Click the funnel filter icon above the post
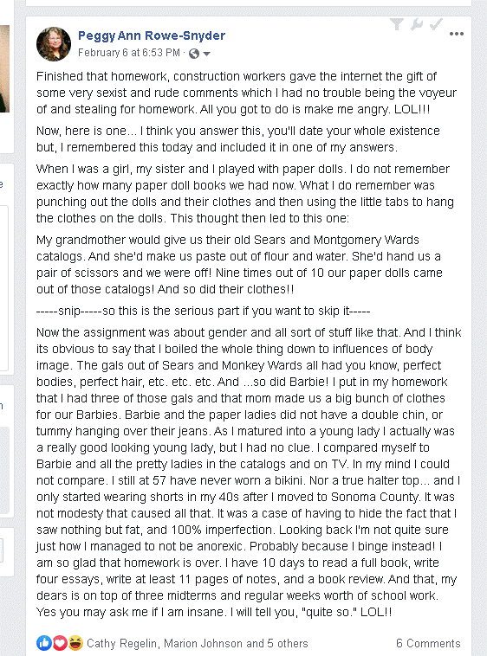Image resolution: width=487 pixels, height=656 pixels. point(397,25)
